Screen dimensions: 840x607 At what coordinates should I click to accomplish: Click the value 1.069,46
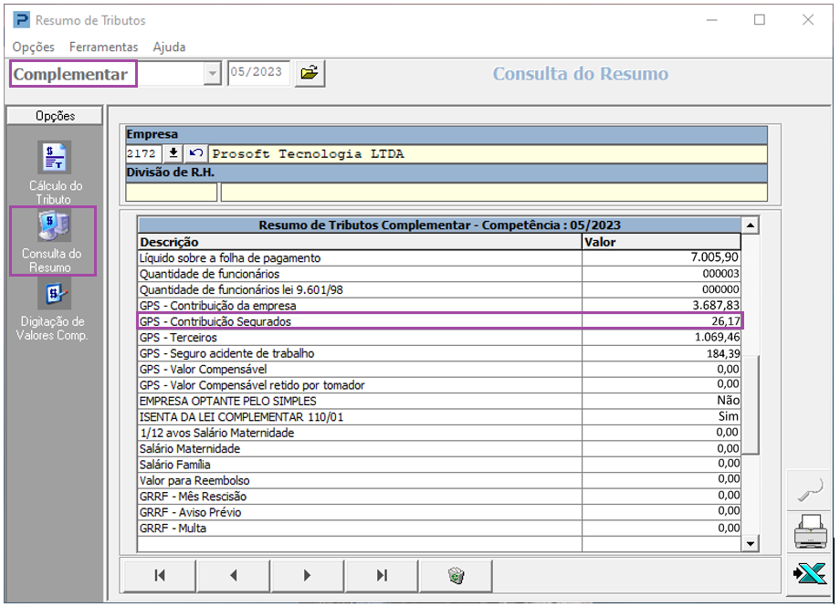pos(718,338)
